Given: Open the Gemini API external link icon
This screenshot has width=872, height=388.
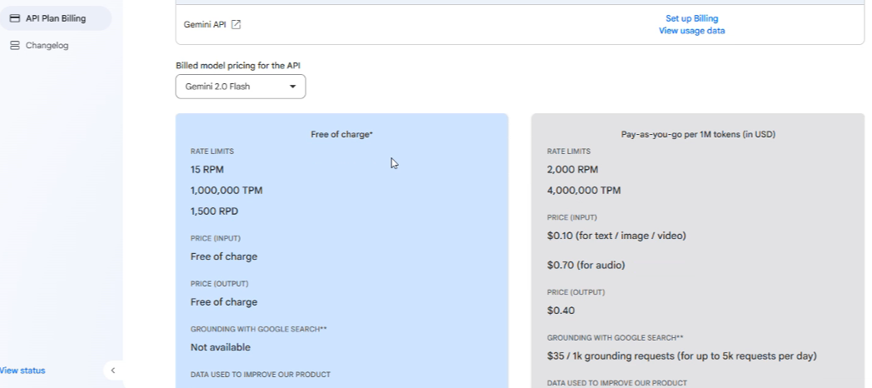Looking at the screenshot, I should [x=236, y=24].
